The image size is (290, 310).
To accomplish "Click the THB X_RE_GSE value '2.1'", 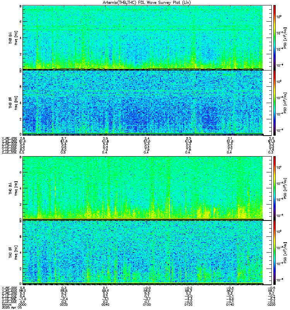I will coord(230,138).
